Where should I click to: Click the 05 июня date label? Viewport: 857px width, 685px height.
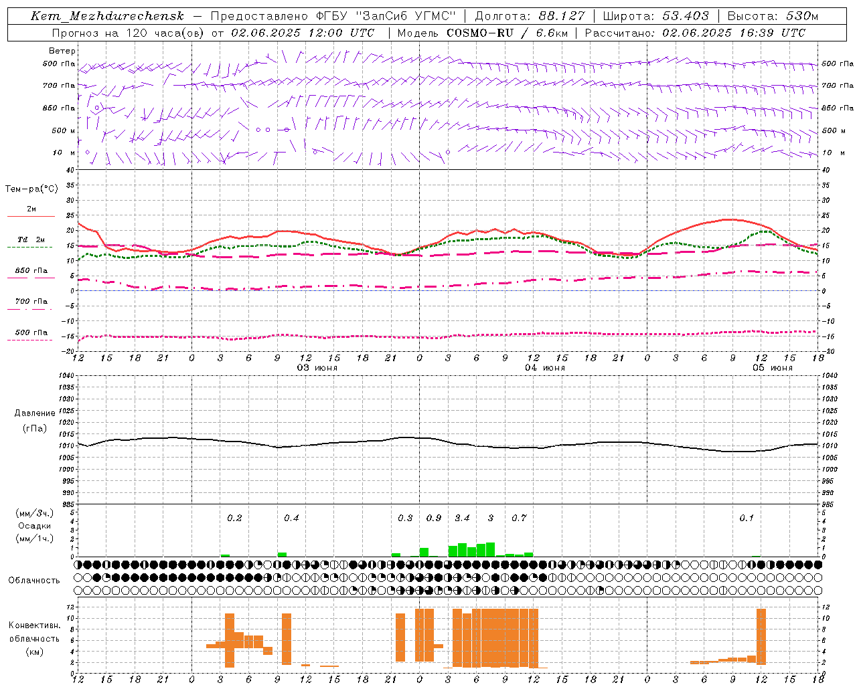(773, 368)
